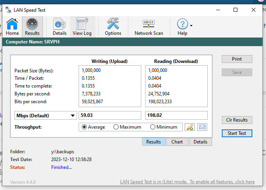This screenshot has height=190, width=266.
Task: Click the 59.03 upload throughput field
Action: pyautogui.click(x=110, y=115)
